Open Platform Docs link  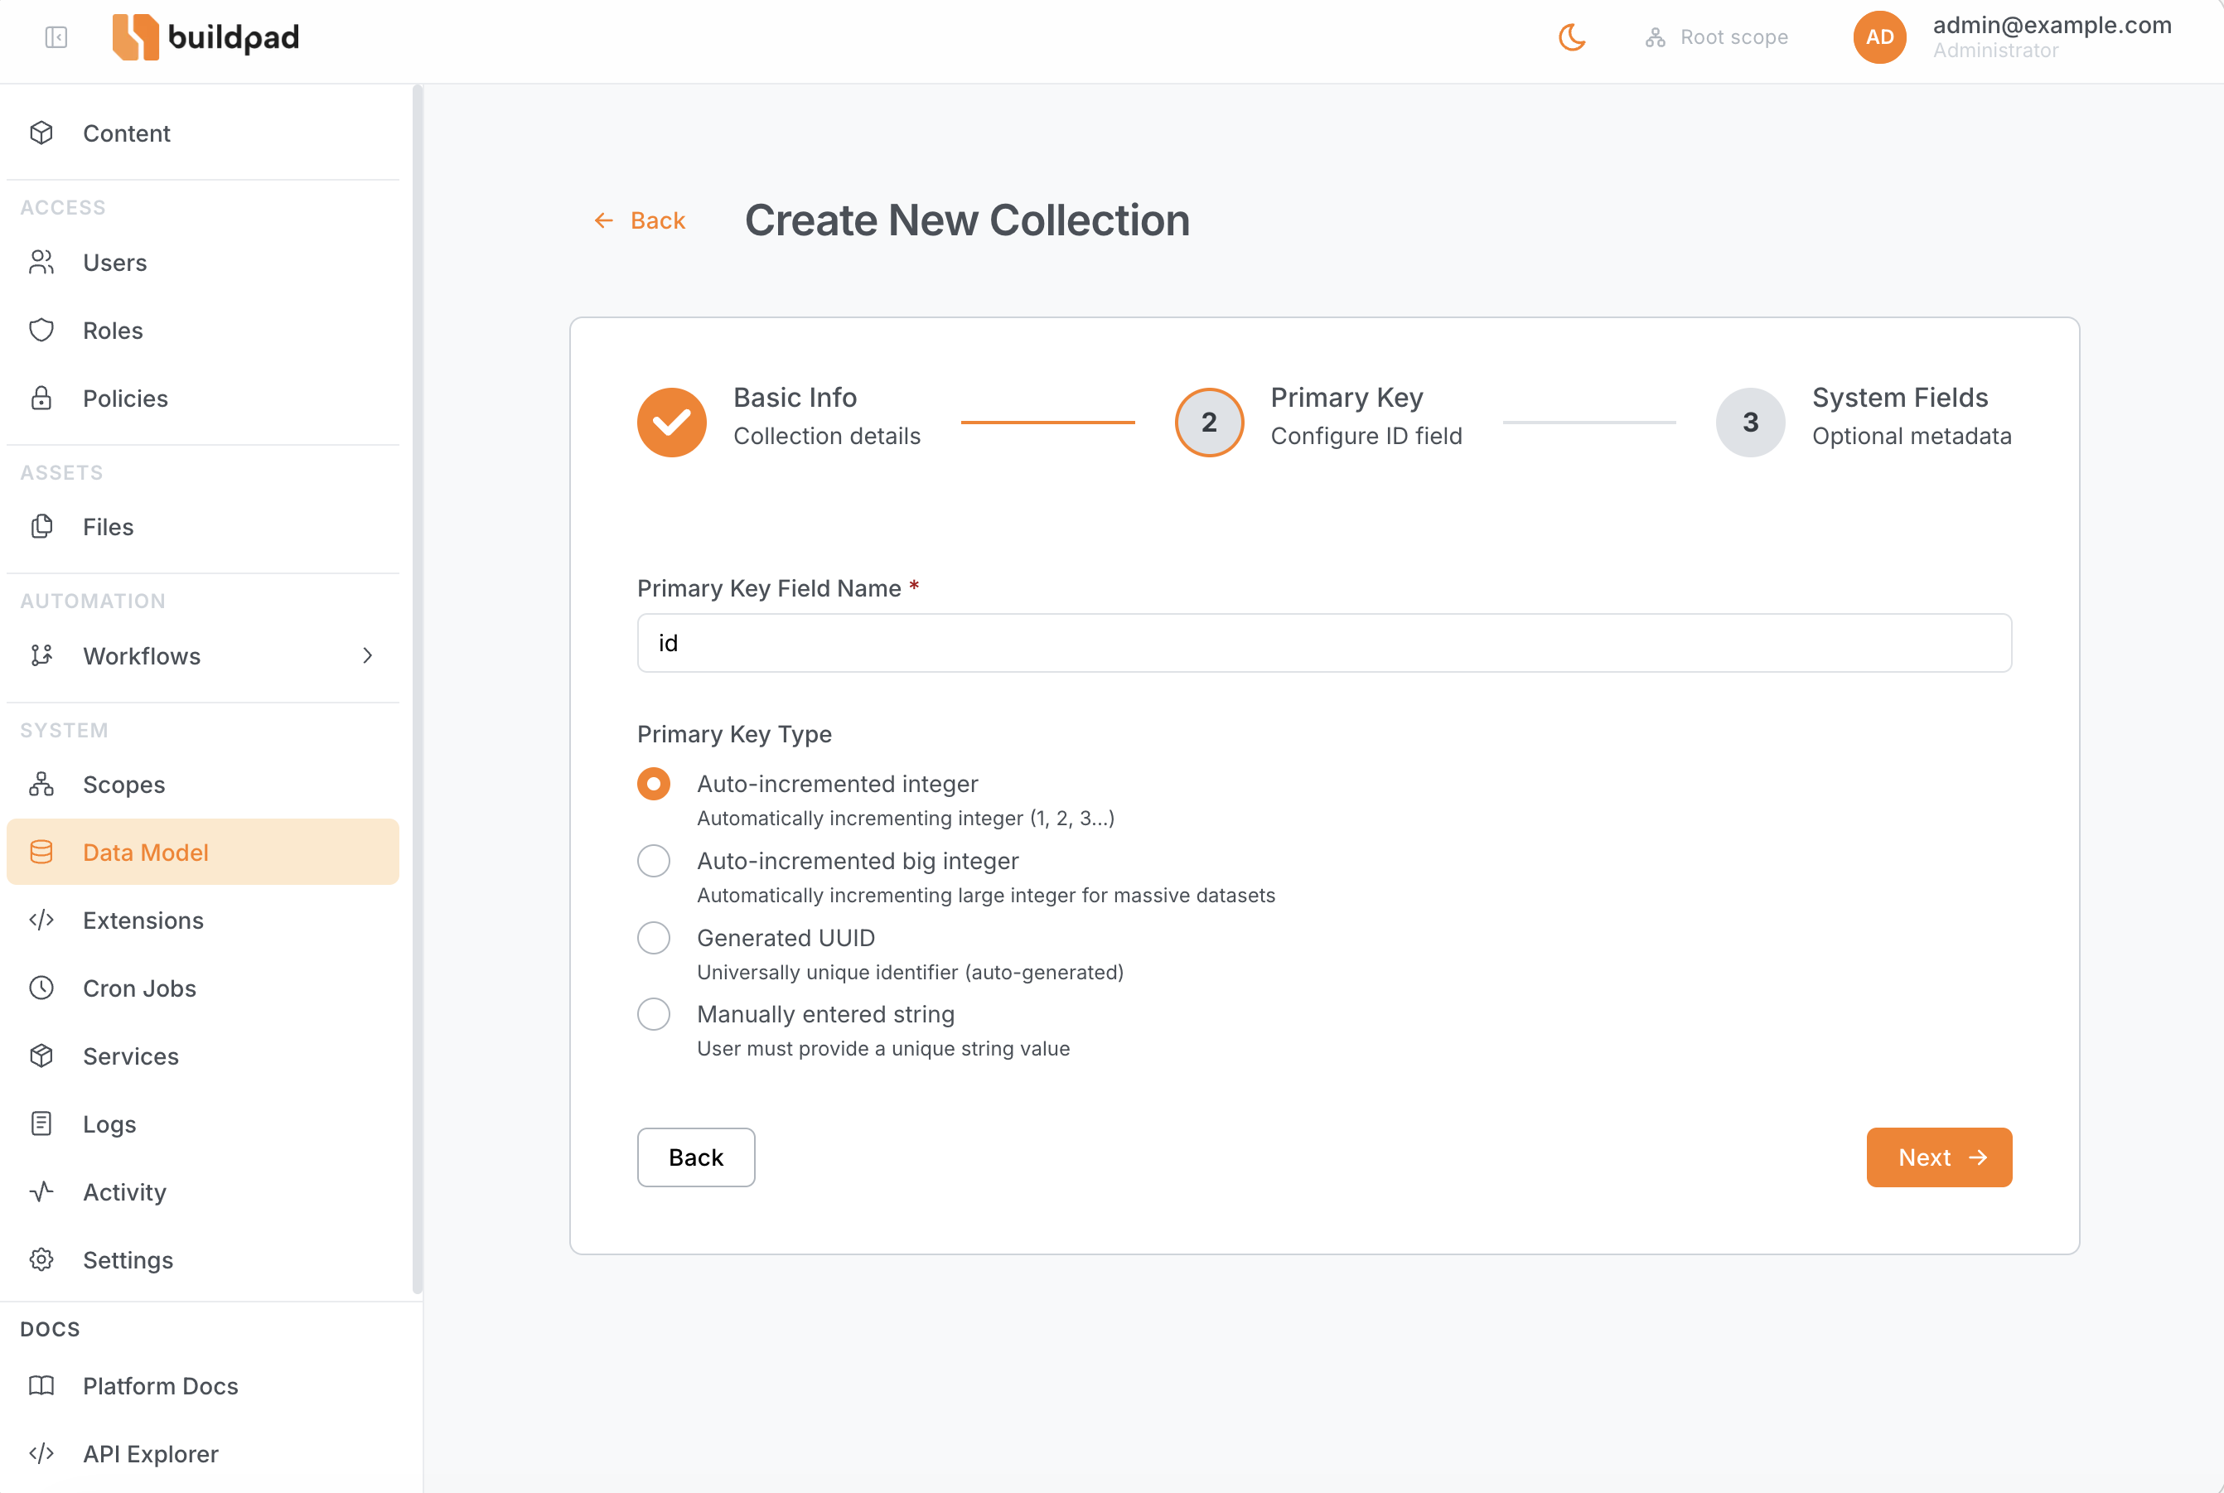pos(203,1385)
